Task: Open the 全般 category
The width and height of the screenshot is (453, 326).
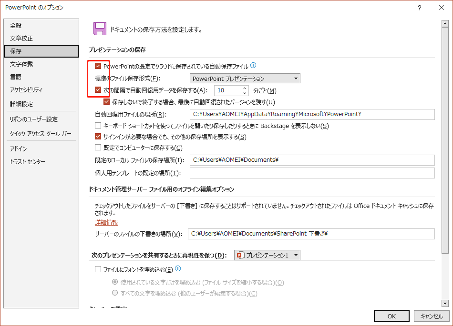Action: 41,25
